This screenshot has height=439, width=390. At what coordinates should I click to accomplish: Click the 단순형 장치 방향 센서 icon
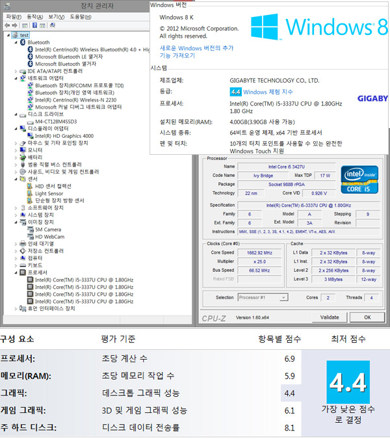coord(30,201)
